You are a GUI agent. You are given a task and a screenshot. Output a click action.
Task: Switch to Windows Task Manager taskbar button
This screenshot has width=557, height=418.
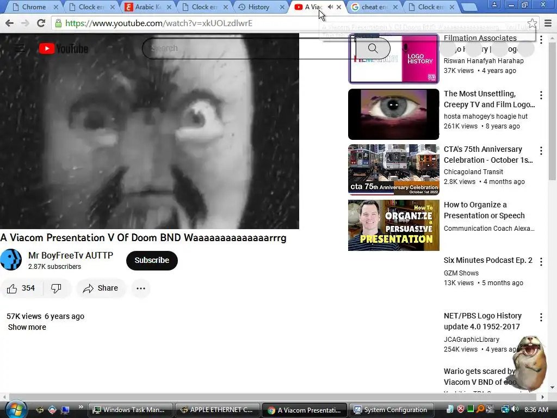click(x=130, y=410)
